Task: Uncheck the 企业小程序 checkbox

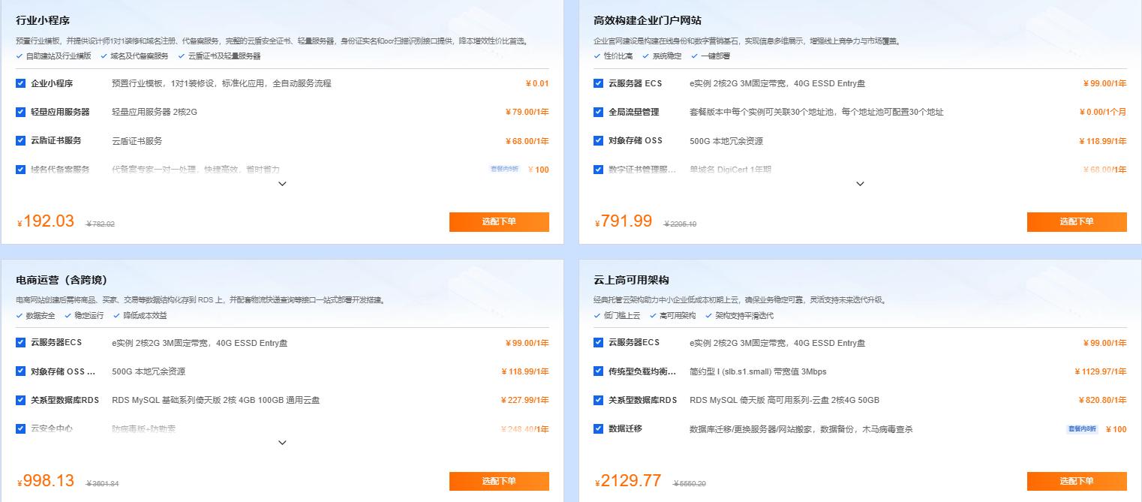Action: click(x=21, y=83)
